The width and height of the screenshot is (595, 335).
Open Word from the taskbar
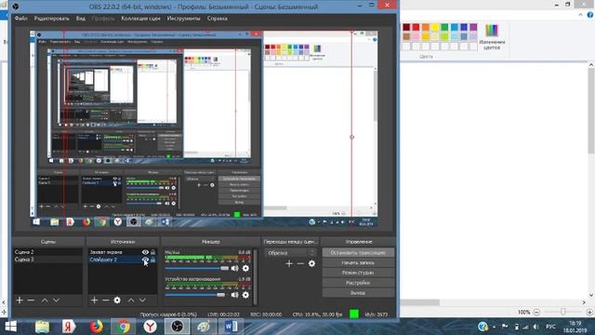pos(231,327)
